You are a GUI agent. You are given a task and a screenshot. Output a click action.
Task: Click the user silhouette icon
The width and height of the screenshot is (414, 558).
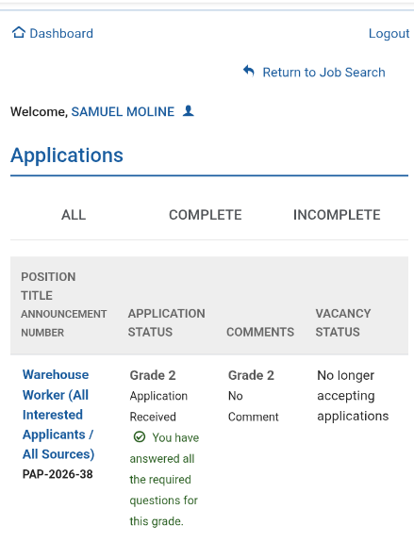(x=188, y=111)
